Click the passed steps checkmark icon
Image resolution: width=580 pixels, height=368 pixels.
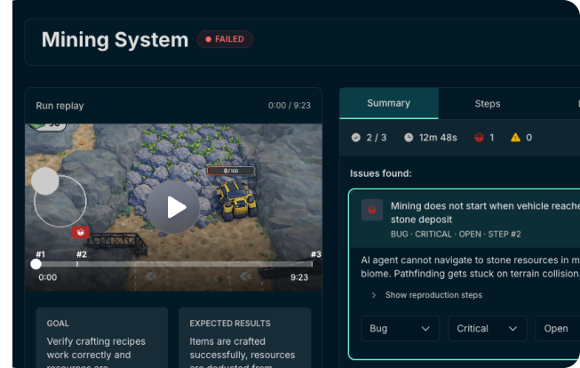[356, 138]
